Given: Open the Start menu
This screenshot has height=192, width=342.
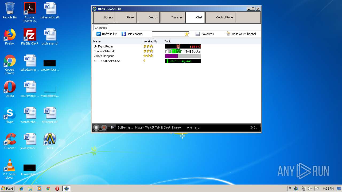Looking at the screenshot, I should point(7,188).
